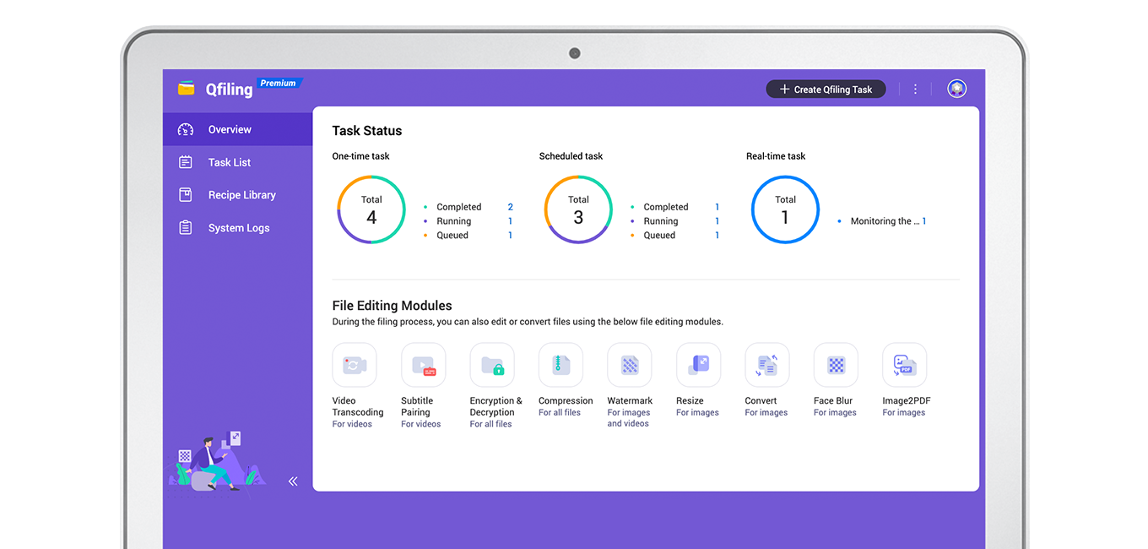Click the Create Qfiling Task button
Viewport: 1148px width, 549px height.
coord(826,89)
